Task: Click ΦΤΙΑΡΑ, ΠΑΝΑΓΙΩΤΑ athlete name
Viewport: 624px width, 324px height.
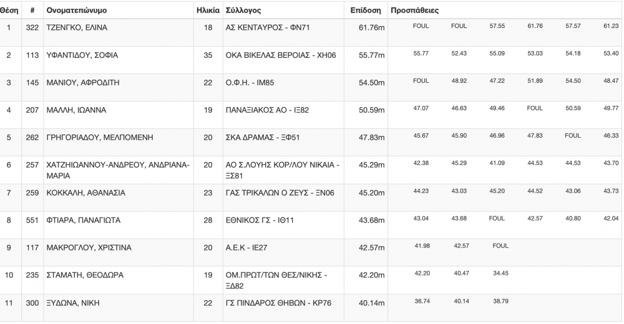Action: click(83, 220)
